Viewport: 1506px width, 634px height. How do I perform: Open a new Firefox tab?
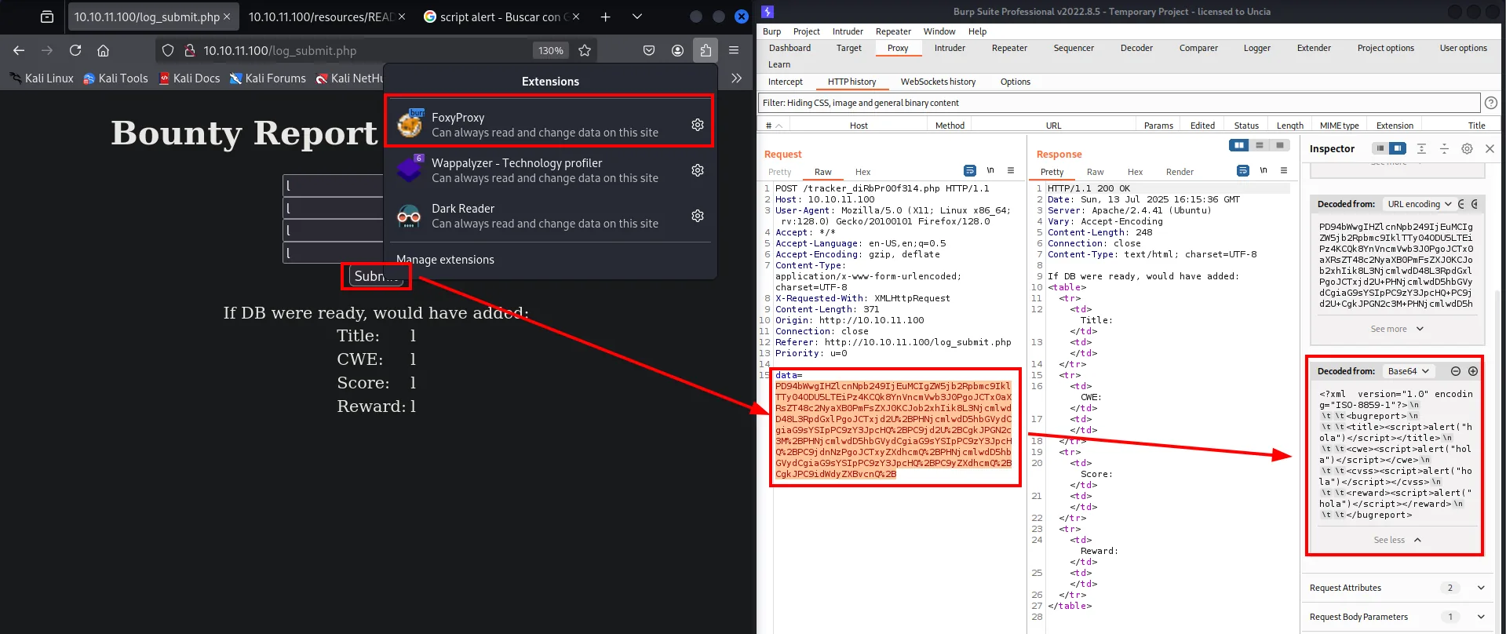(x=605, y=16)
